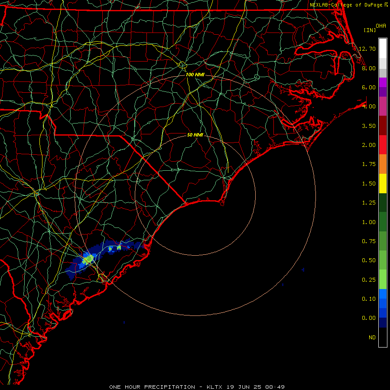Image resolution: width=390 pixels, height=390 pixels.
Task: Pick the navy swatch below 0.00
Action: [383, 322]
